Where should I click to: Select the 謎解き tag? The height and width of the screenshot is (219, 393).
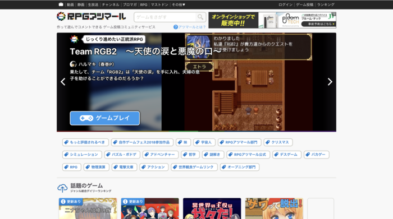tap(213, 155)
